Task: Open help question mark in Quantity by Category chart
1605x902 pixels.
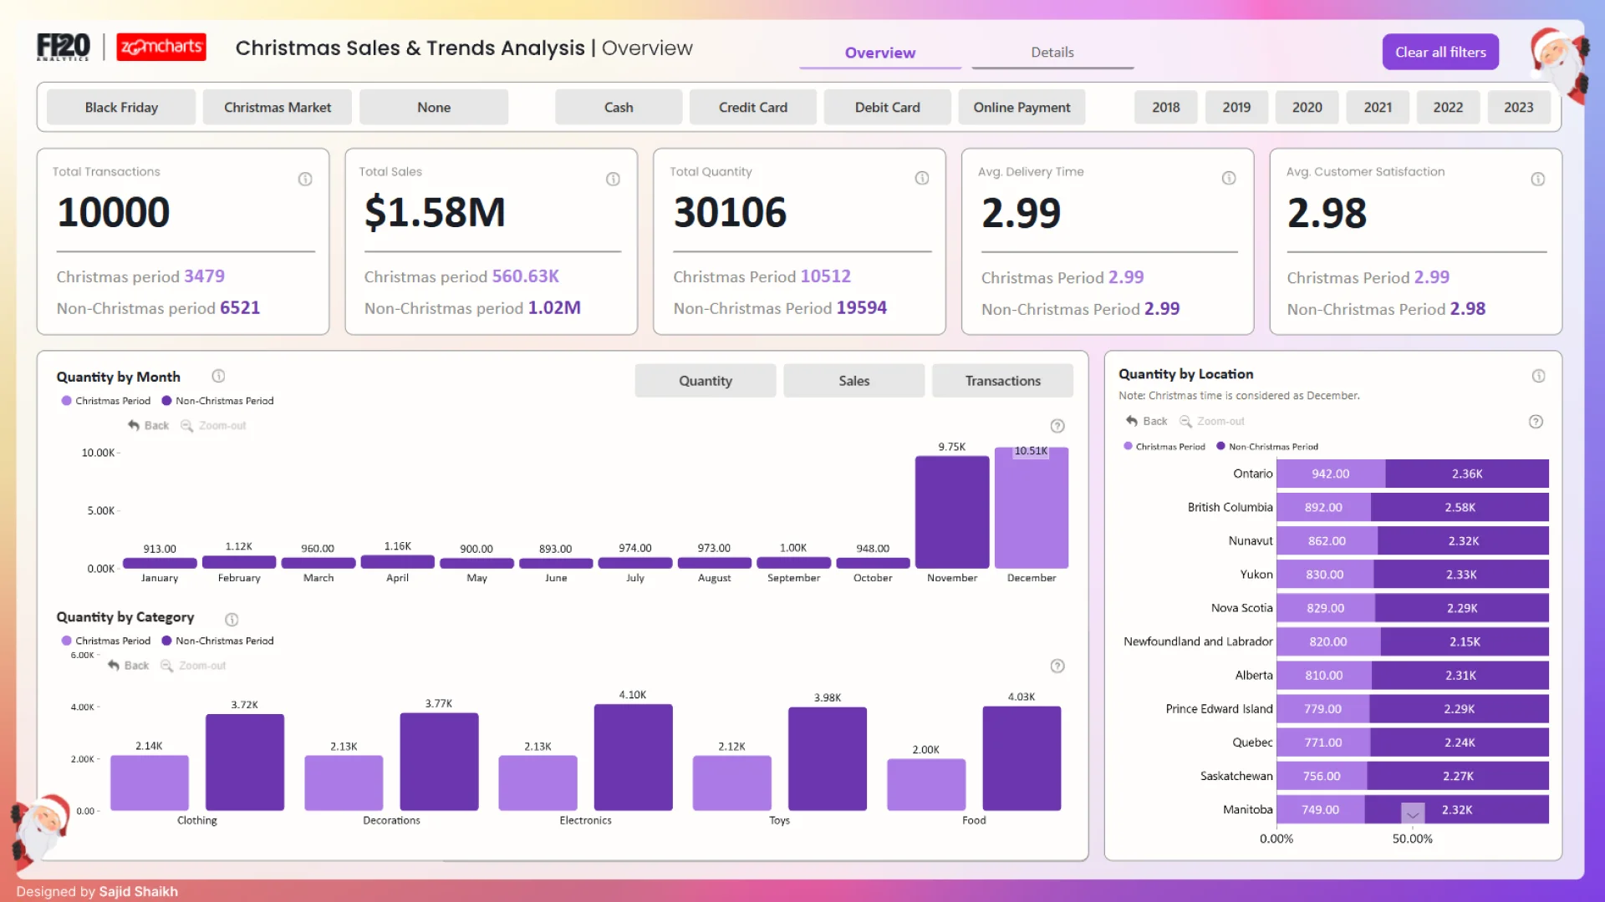Action: pyautogui.click(x=1057, y=666)
